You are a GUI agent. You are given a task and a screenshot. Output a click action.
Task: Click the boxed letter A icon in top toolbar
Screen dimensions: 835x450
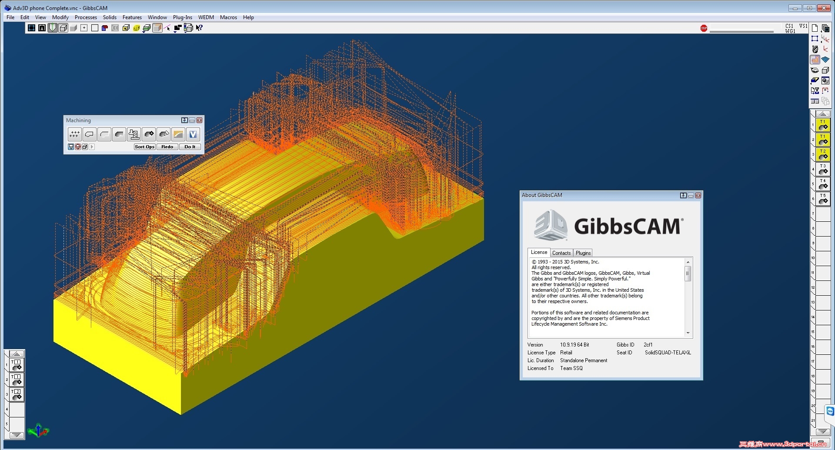coord(42,28)
